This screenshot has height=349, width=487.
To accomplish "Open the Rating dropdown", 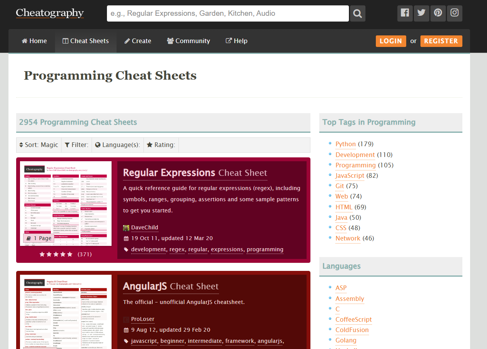I will pyautogui.click(x=161, y=145).
